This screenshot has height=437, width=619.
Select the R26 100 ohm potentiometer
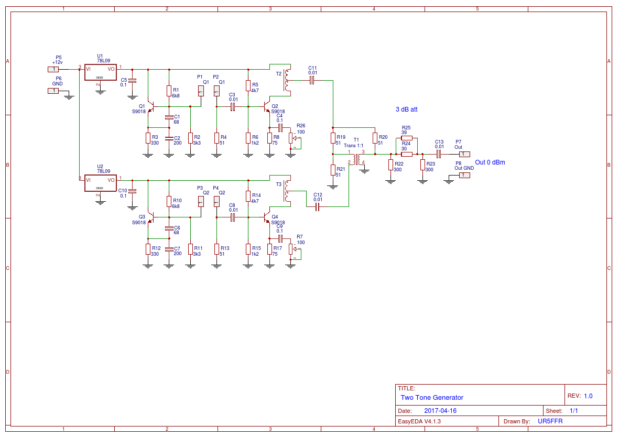[x=291, y=138]
